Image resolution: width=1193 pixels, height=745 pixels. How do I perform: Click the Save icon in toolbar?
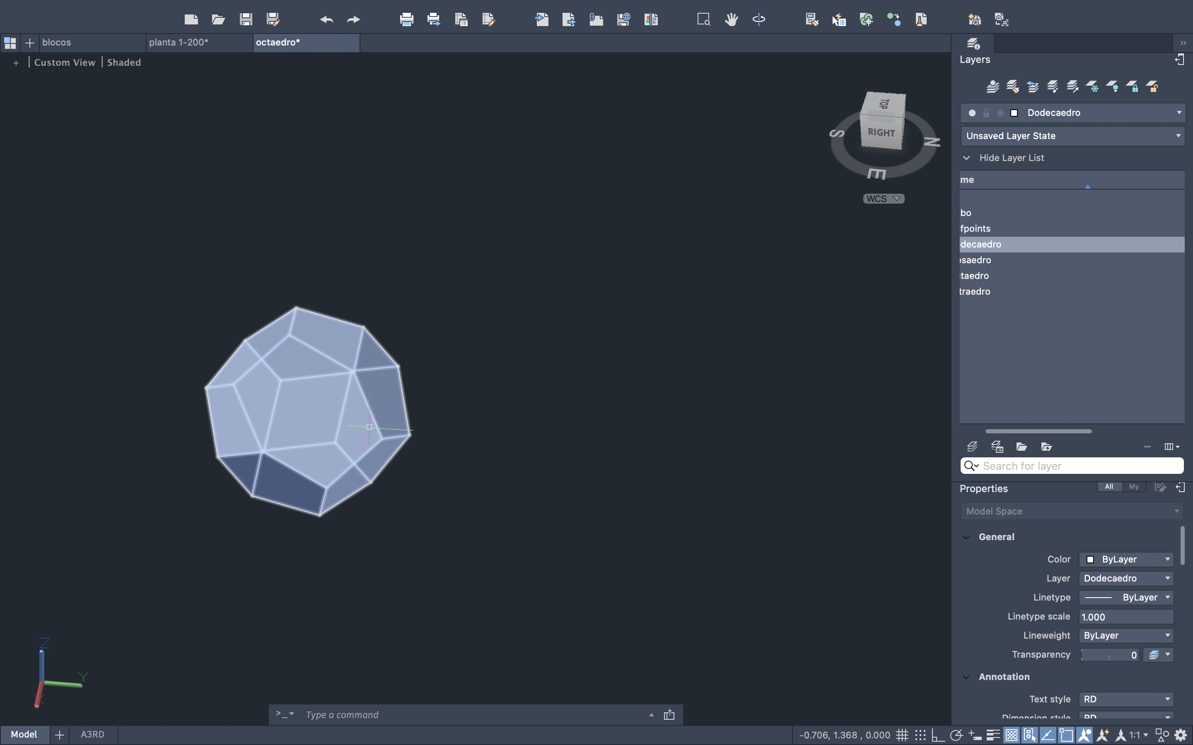tap(246, 20)
